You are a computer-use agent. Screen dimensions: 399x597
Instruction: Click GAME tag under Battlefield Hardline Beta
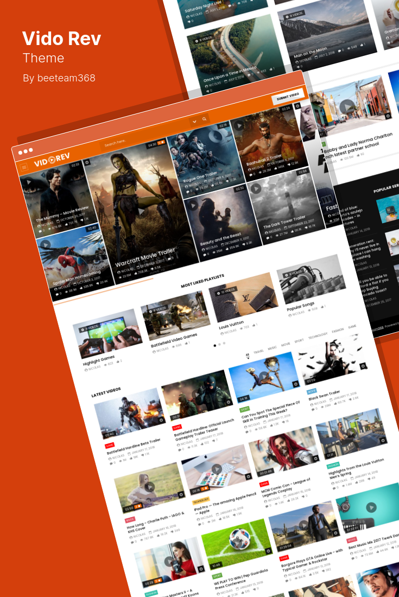[110, 445]
